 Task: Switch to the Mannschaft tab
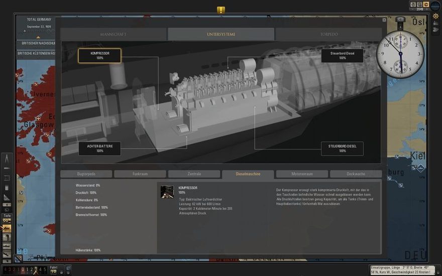(x=114, y=34)
